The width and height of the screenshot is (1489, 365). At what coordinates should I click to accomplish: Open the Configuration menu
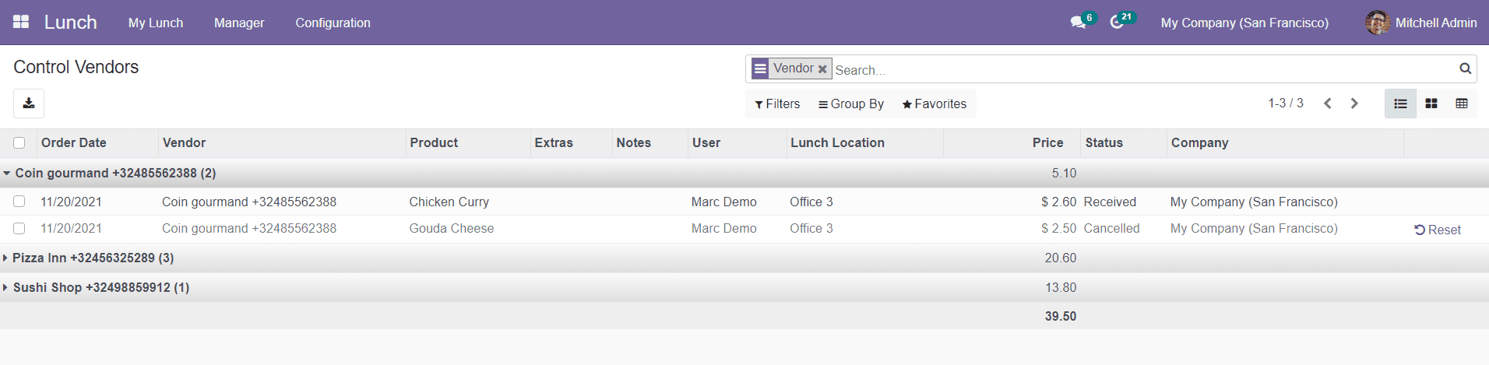pos(333,23)
